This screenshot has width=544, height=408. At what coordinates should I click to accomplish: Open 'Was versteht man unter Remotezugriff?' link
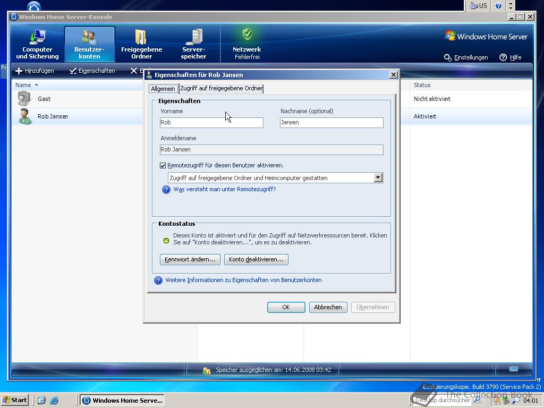point(225,190)
